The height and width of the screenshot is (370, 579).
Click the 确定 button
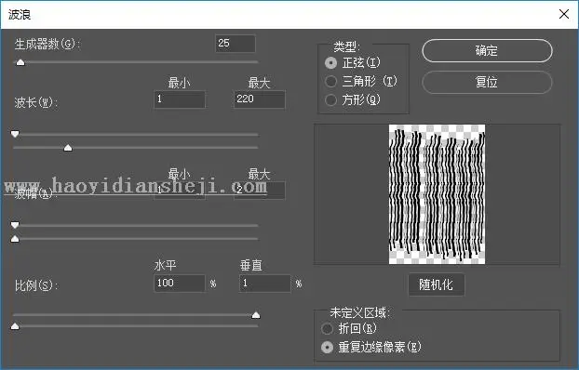487,50
